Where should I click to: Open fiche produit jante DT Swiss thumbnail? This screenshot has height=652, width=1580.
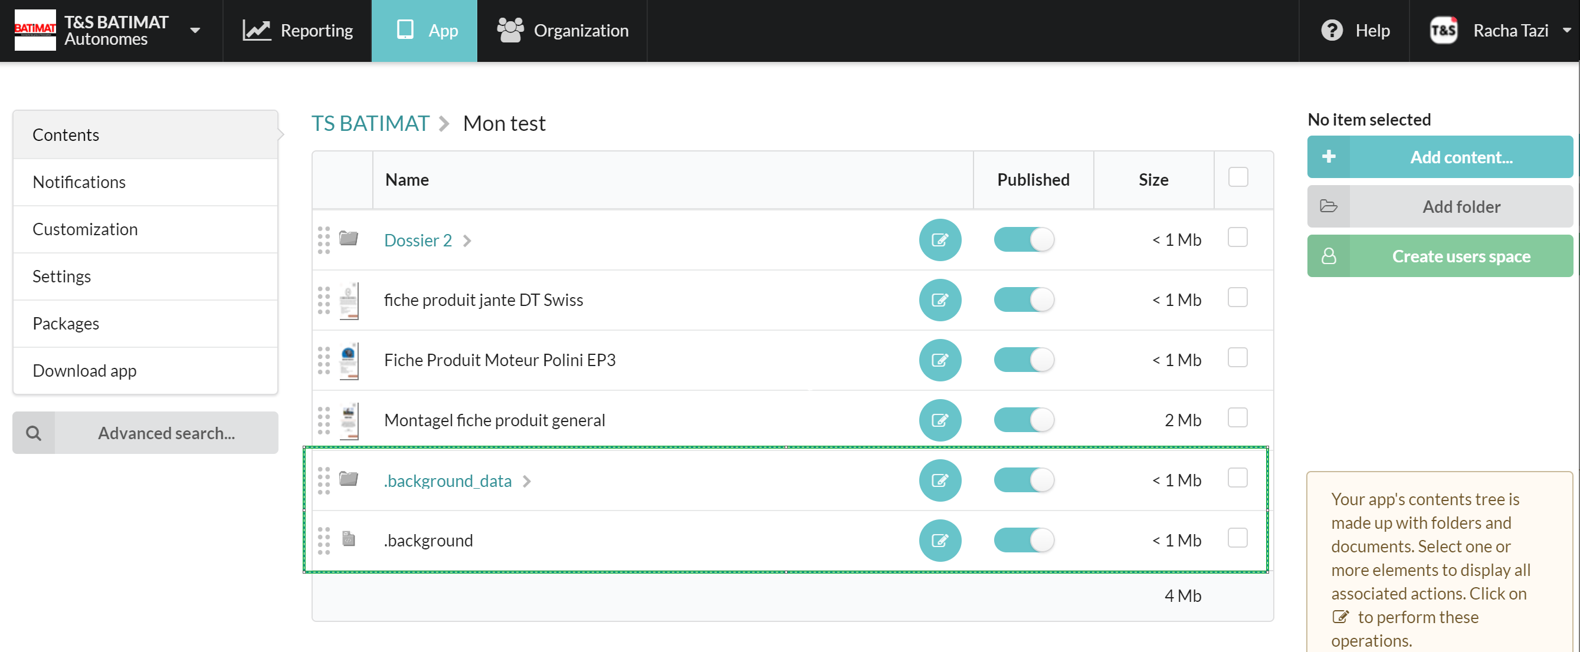[x=349, y=300]
